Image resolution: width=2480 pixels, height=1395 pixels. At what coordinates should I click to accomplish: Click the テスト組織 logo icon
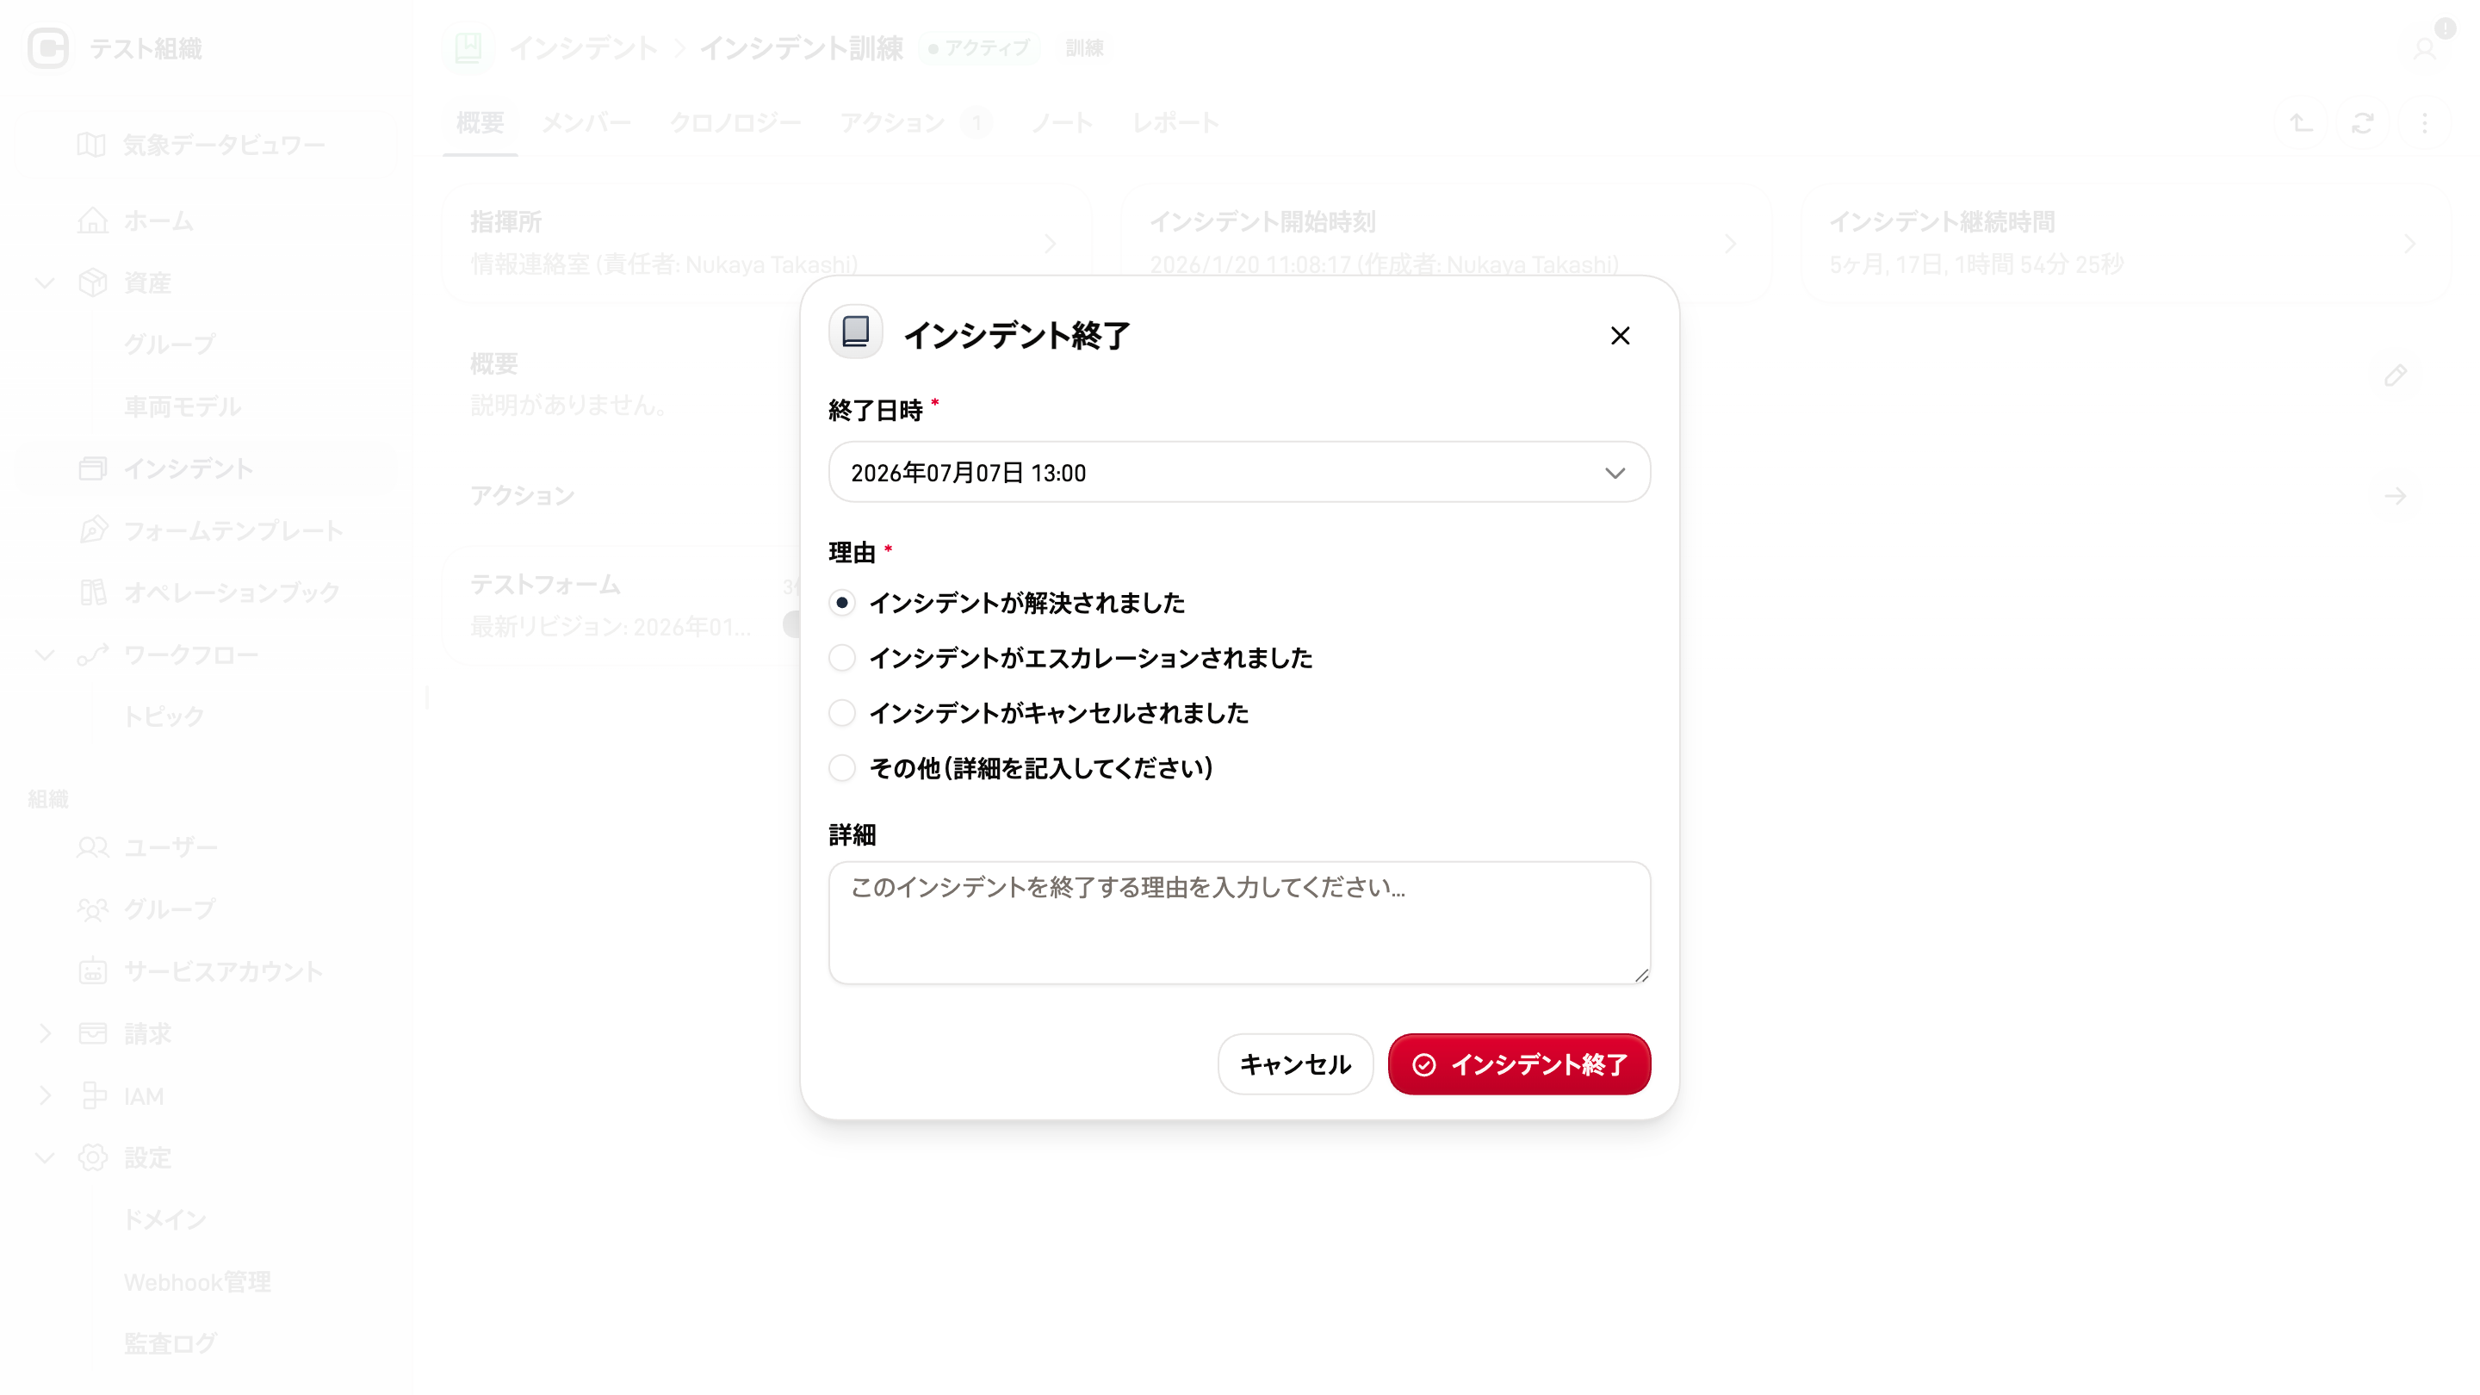48,48
